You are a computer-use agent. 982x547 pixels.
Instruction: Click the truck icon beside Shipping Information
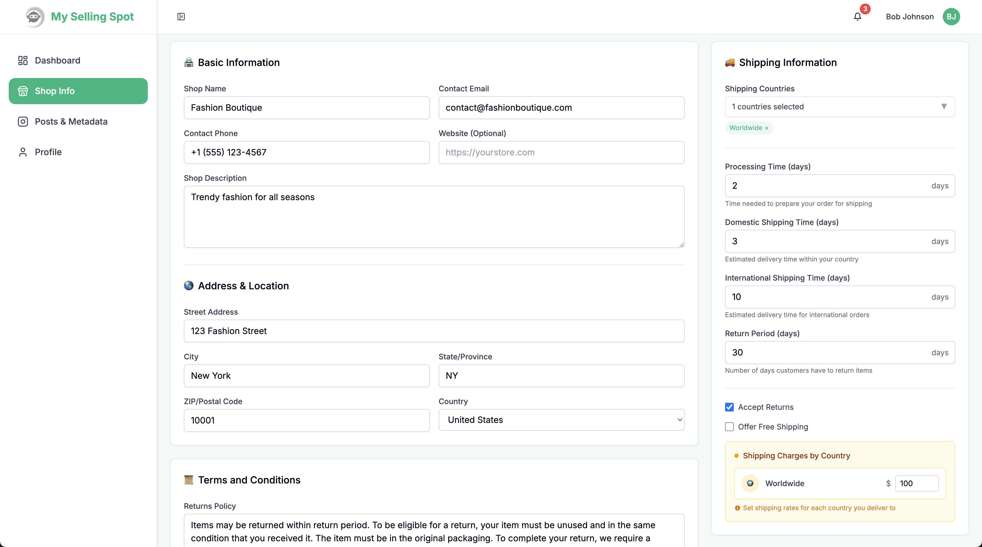(730, 62)
